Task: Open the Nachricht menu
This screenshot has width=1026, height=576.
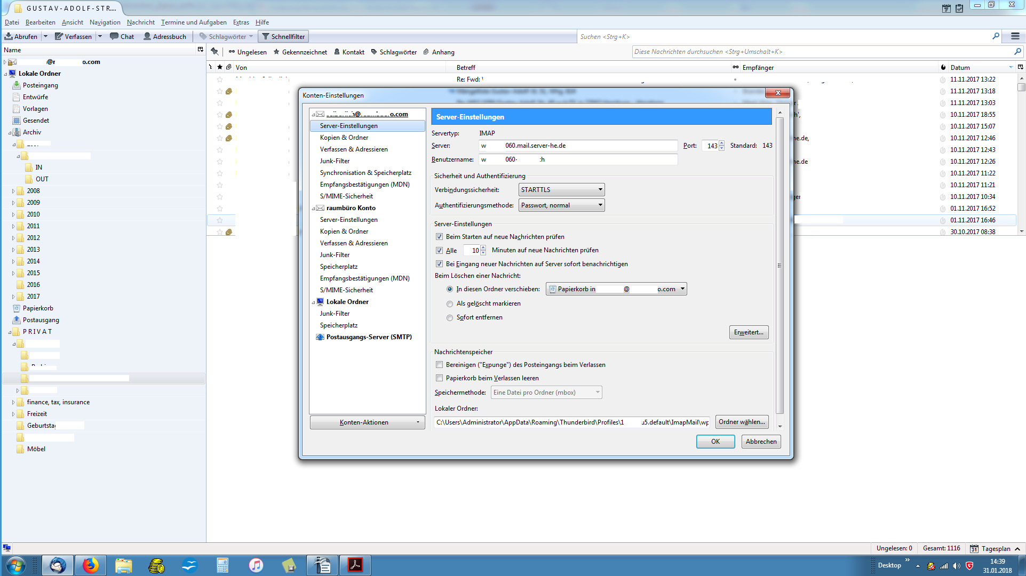Action: [140, 22]
